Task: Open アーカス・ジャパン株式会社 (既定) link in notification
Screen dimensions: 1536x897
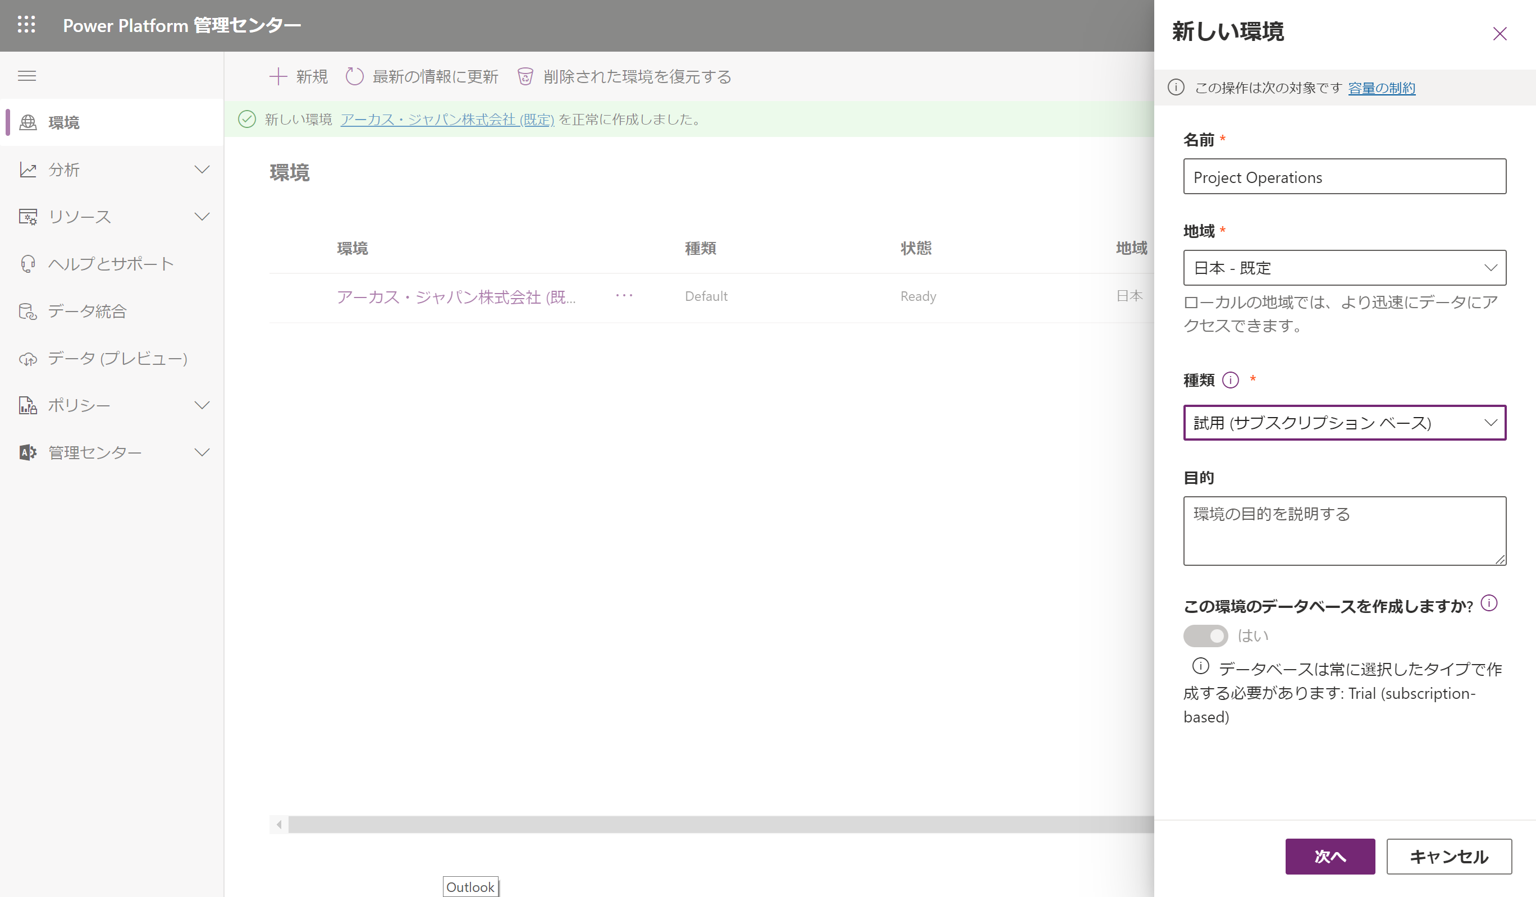Action: [x=447, y=120]
